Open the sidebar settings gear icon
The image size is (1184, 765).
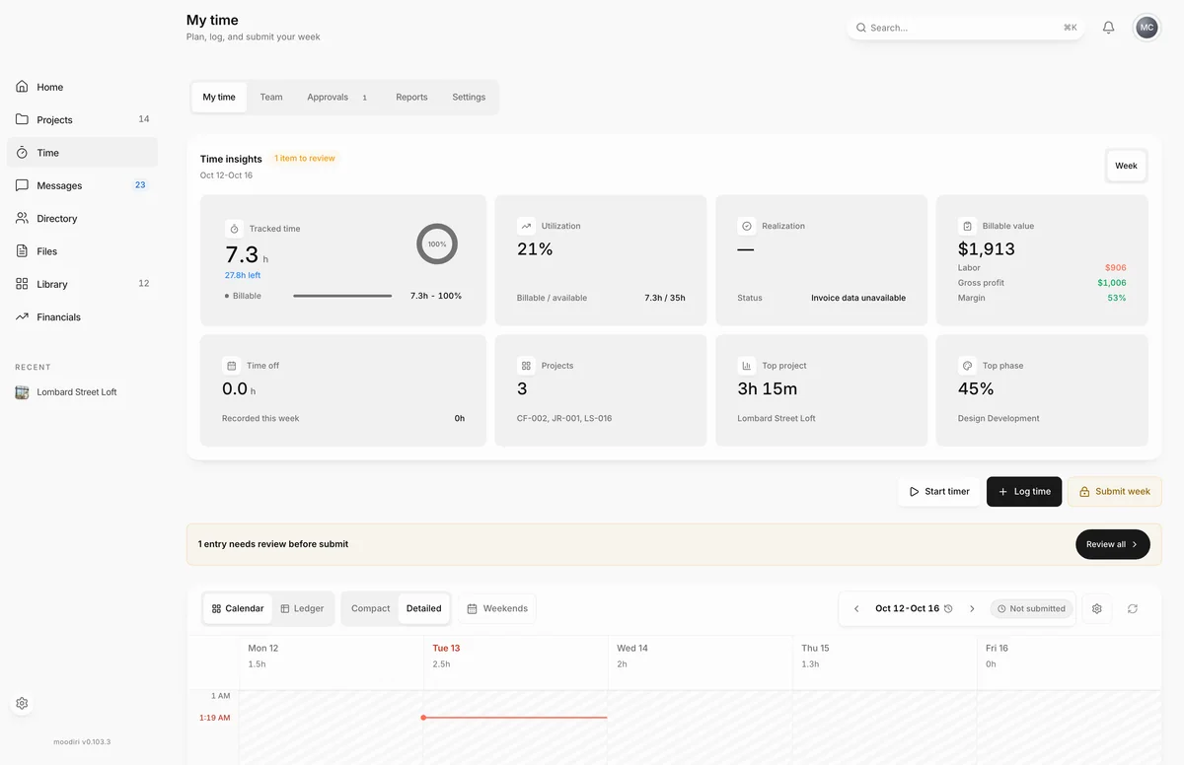[22, 703]
